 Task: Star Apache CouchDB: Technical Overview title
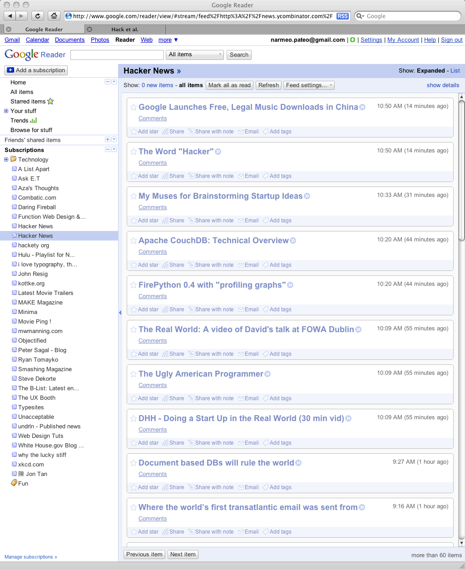pyautogui.click(x=134, y=240)
